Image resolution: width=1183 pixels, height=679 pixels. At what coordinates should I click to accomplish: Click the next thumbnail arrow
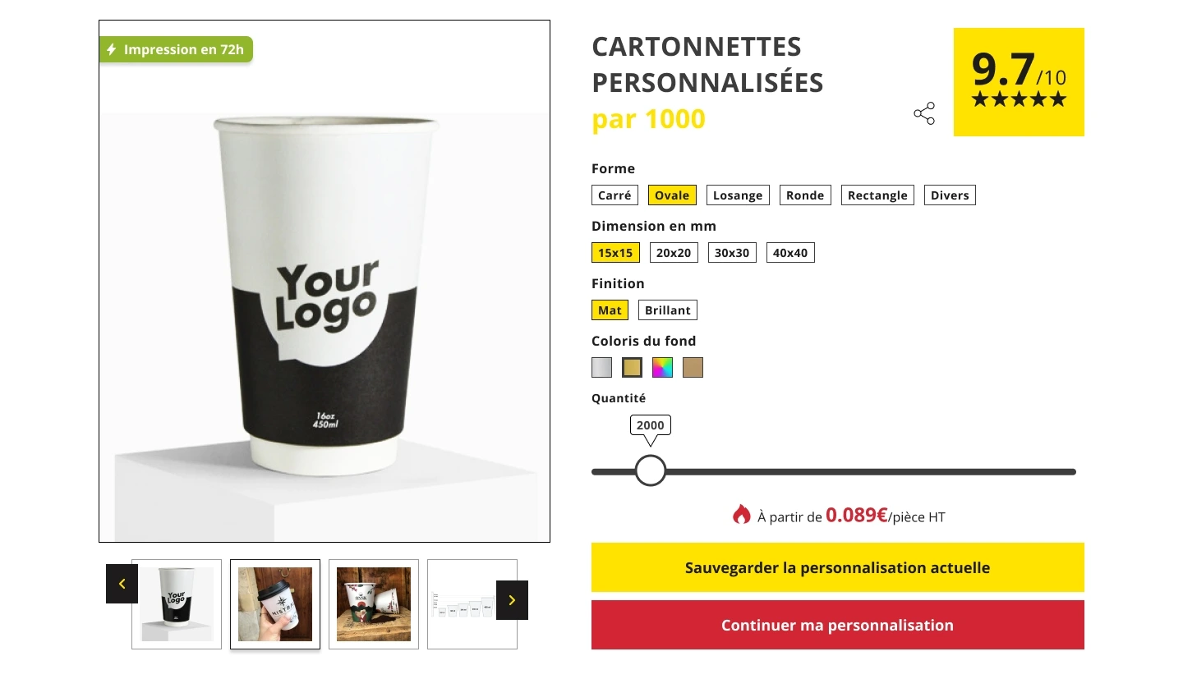pyautogui.click(x=512, y=600)
